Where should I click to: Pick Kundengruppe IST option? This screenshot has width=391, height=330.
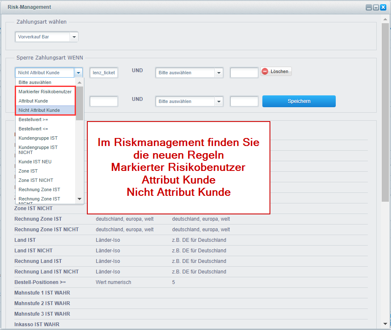[45, 138]
